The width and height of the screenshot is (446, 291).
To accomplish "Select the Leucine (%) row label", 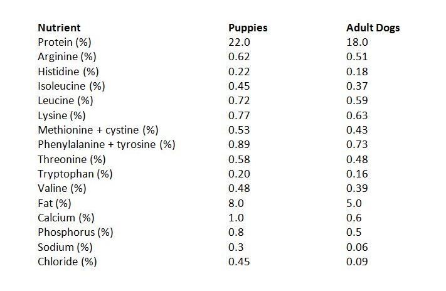I will pos(65,101).
